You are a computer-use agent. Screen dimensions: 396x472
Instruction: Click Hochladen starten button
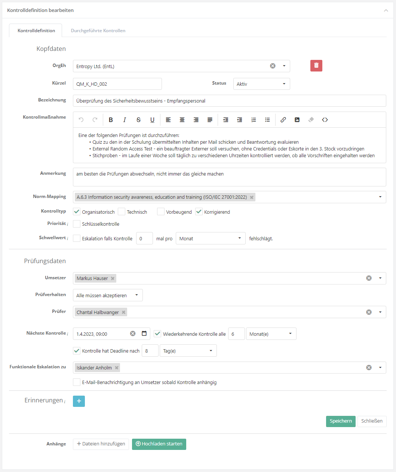159,444
